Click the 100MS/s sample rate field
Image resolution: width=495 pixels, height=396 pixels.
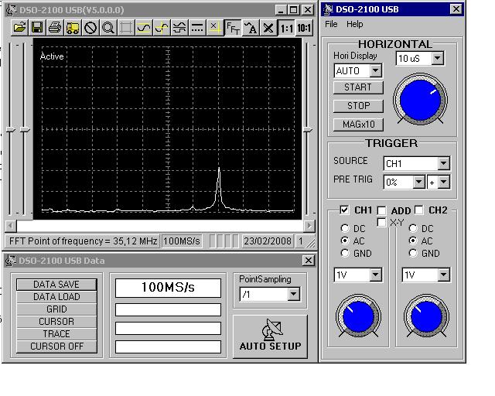[x=168, y=288]
